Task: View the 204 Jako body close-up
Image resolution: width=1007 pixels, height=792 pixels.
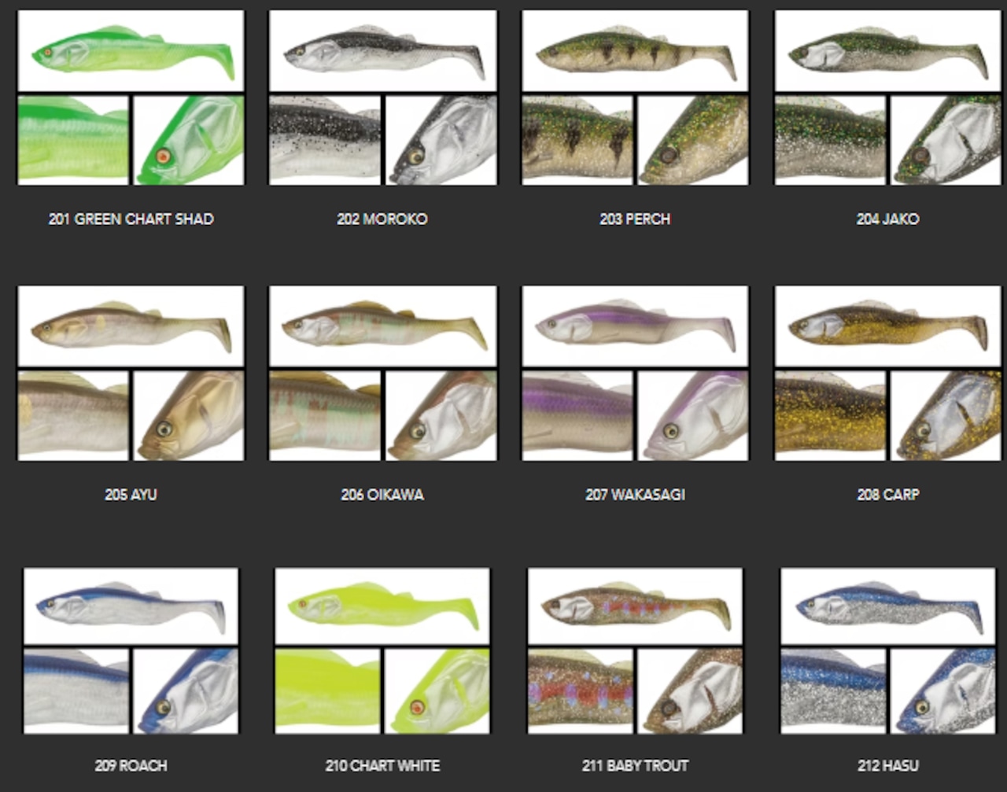Action: click(830, 141)
